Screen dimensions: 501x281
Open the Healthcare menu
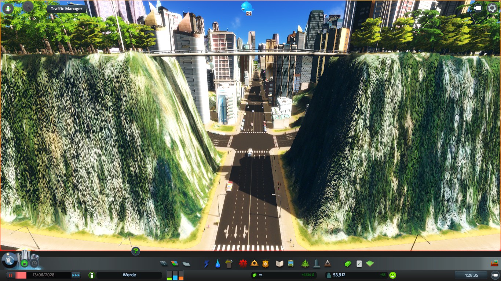point(243,263)
